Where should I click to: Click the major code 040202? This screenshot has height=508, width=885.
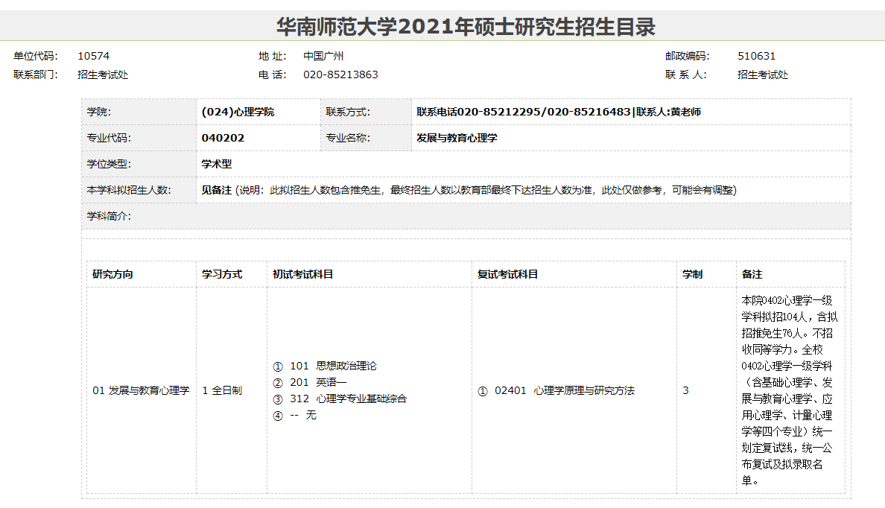tap(223, 138)
